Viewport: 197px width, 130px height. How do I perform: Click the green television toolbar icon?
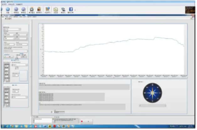tap(56, 9)
